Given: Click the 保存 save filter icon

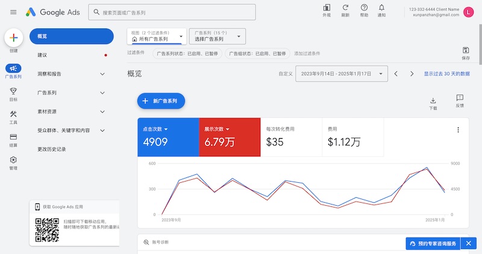Looking at the screenshot, I should point(465,51).
